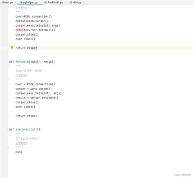Close the flasklabt1.py editor tab
Screen dimensions: 194x178
[x=65, y=2]
